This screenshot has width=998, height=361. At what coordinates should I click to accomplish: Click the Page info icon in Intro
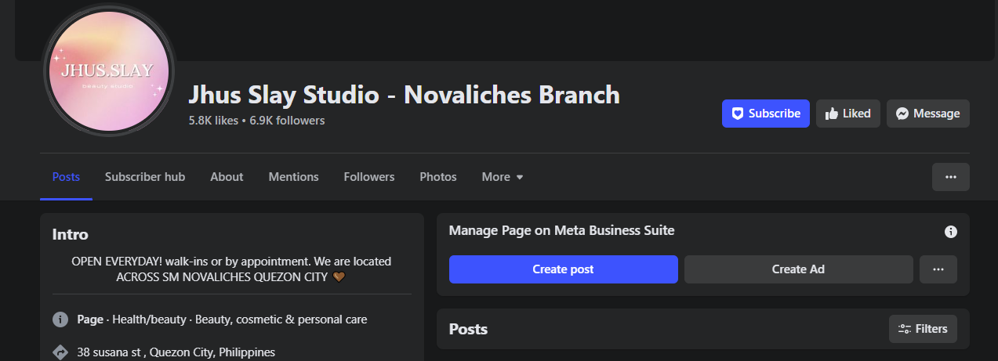click(x=60, y=319)
